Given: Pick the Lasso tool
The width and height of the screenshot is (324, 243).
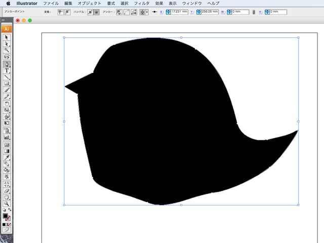Looking at the screenshot, I should (x=7, y=57).
